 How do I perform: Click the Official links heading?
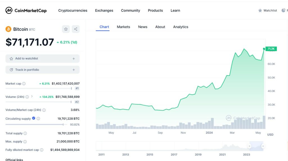(x=14, y=160)
